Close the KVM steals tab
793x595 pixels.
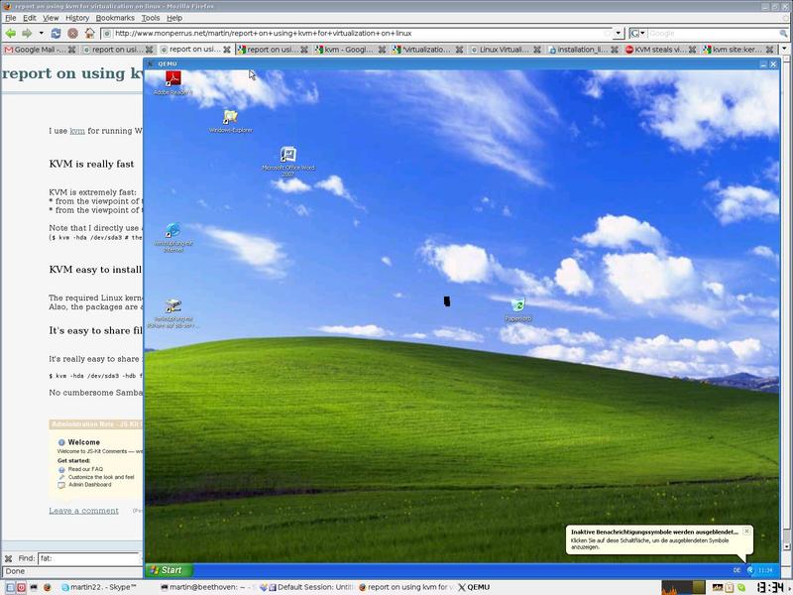692,50
